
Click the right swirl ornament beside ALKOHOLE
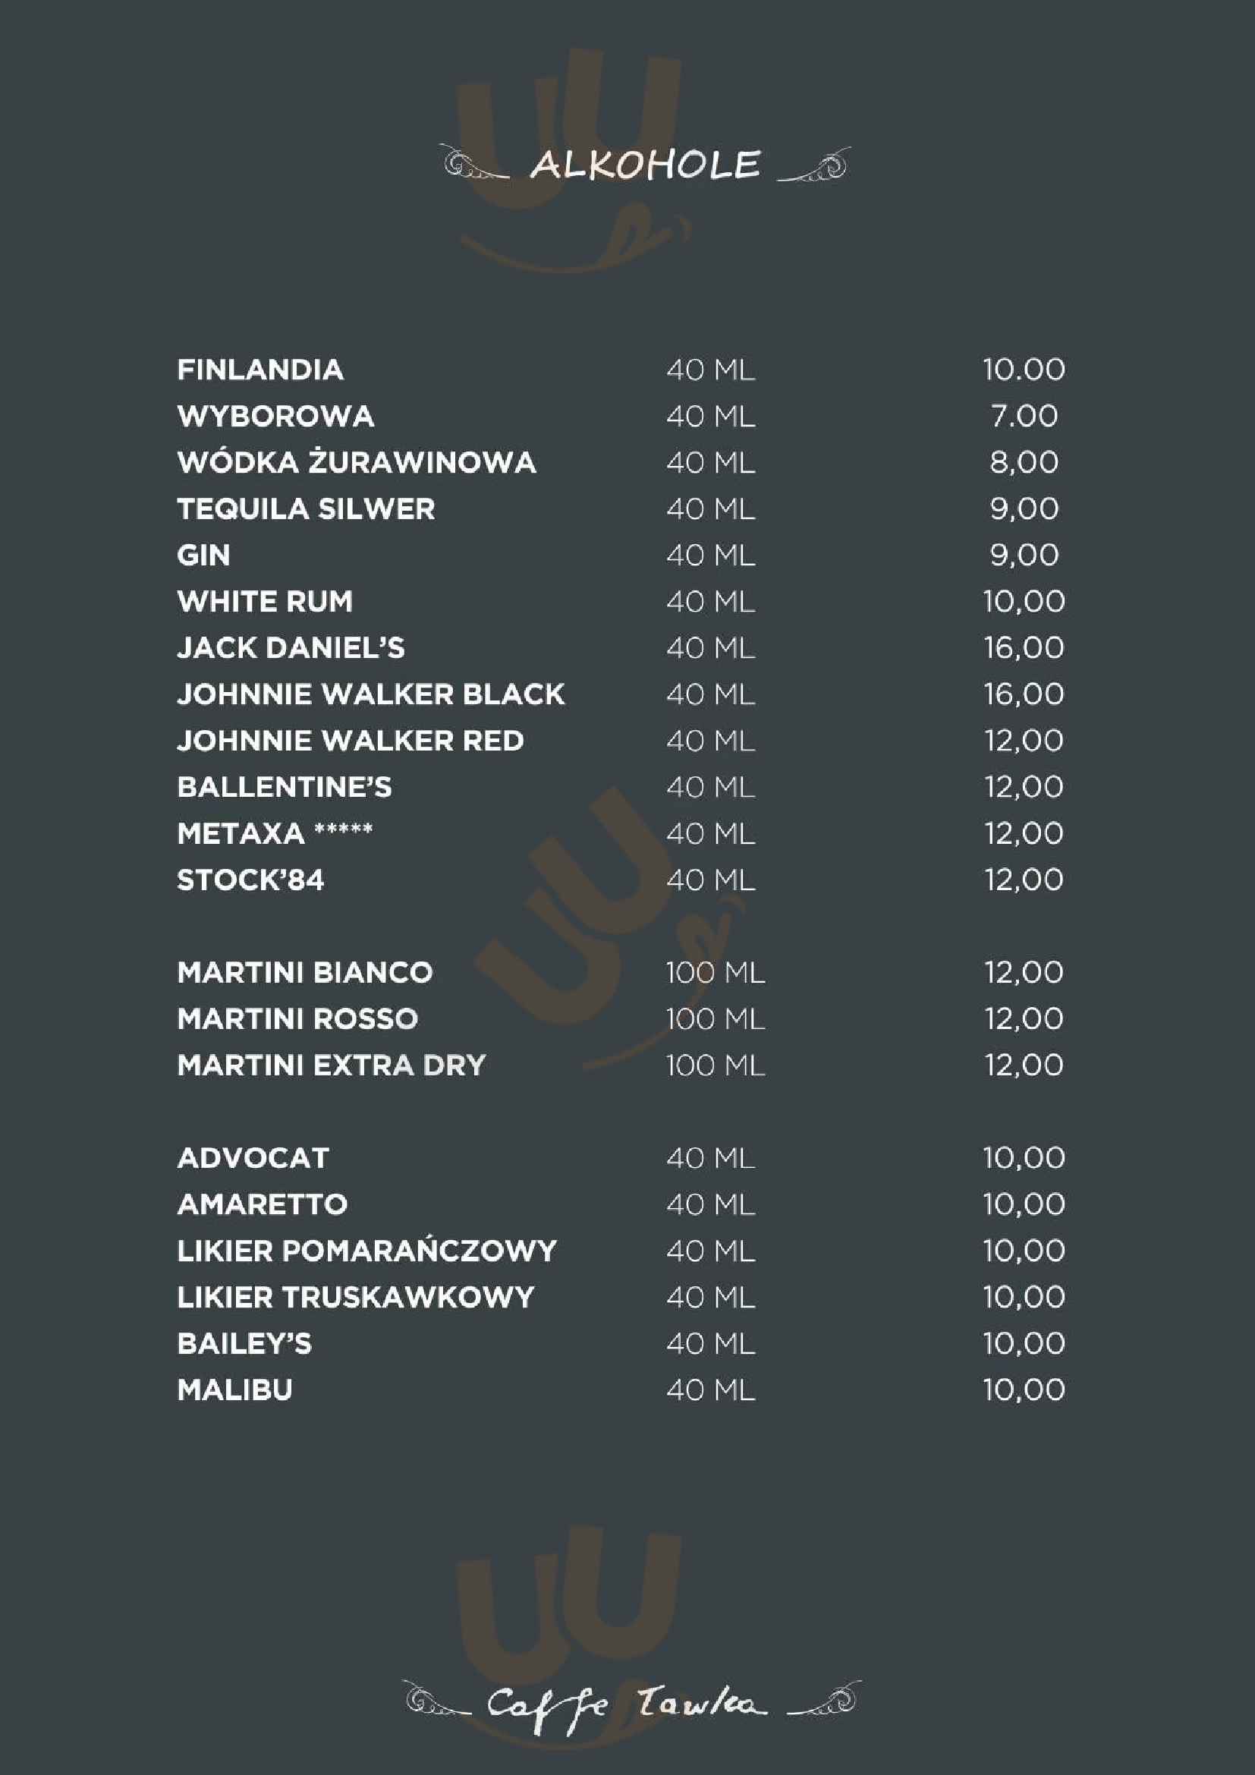[x=813, y=165]
